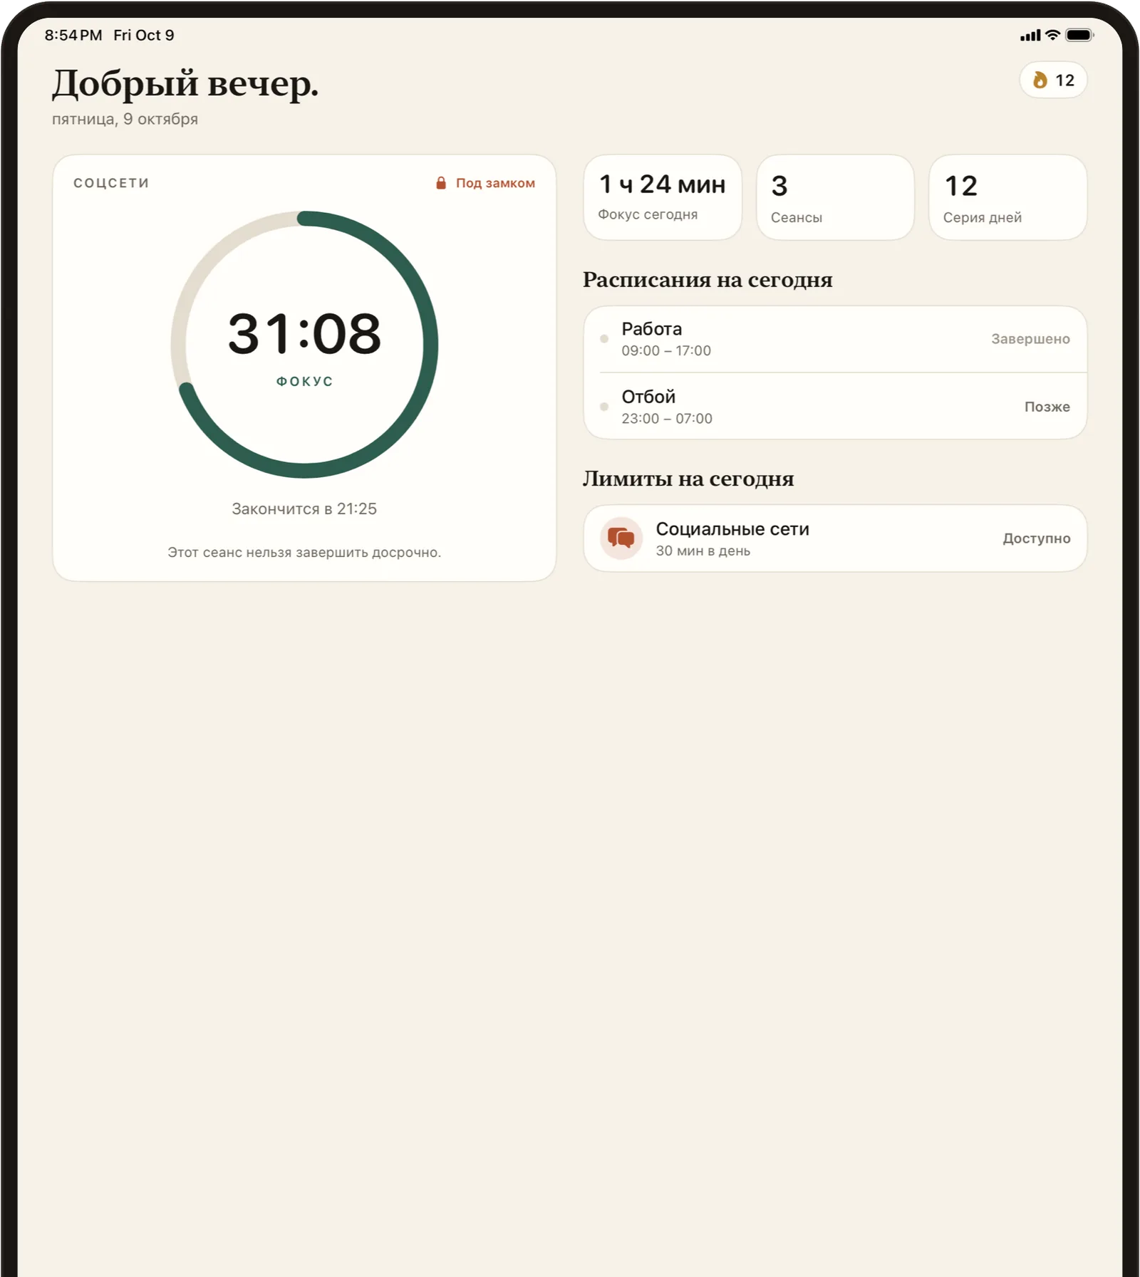The width and height of the screenshot is (1140, 1277).
Task: Tap the 31:08 countdown timer
Action: (x=304, y=333)
